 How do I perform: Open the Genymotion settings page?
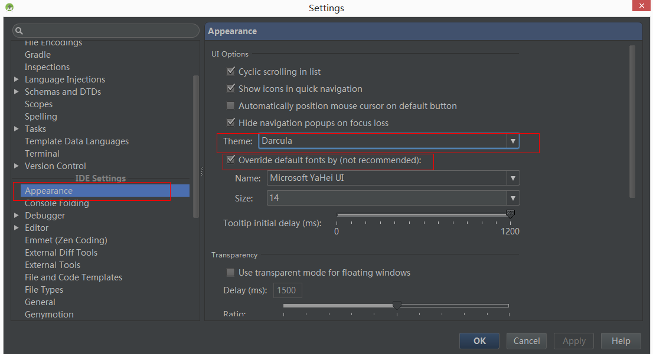tap(49, 315)
